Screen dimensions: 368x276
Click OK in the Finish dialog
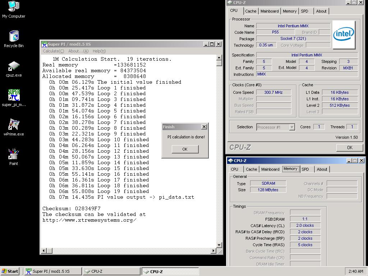[185, 149]
